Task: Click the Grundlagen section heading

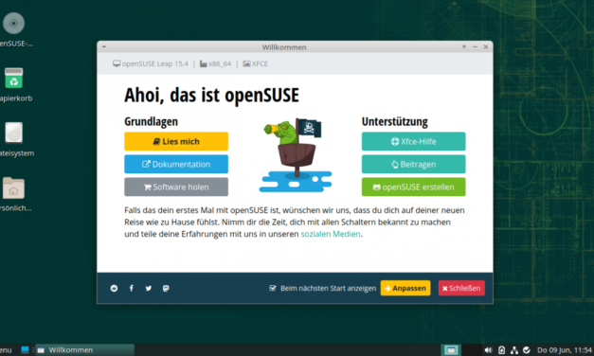Action: click(x=151, y=121)
